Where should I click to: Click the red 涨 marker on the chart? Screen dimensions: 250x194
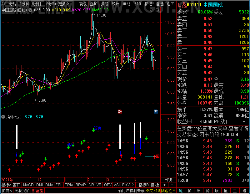[120, 111]
